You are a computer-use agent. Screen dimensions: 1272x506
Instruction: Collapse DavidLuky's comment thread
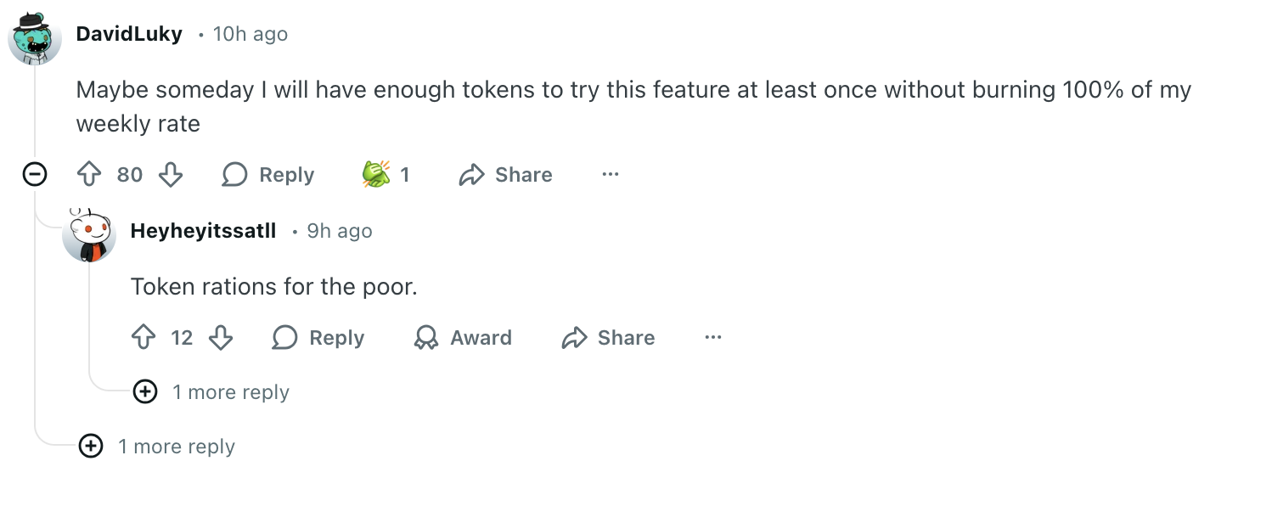pos(34,175)
